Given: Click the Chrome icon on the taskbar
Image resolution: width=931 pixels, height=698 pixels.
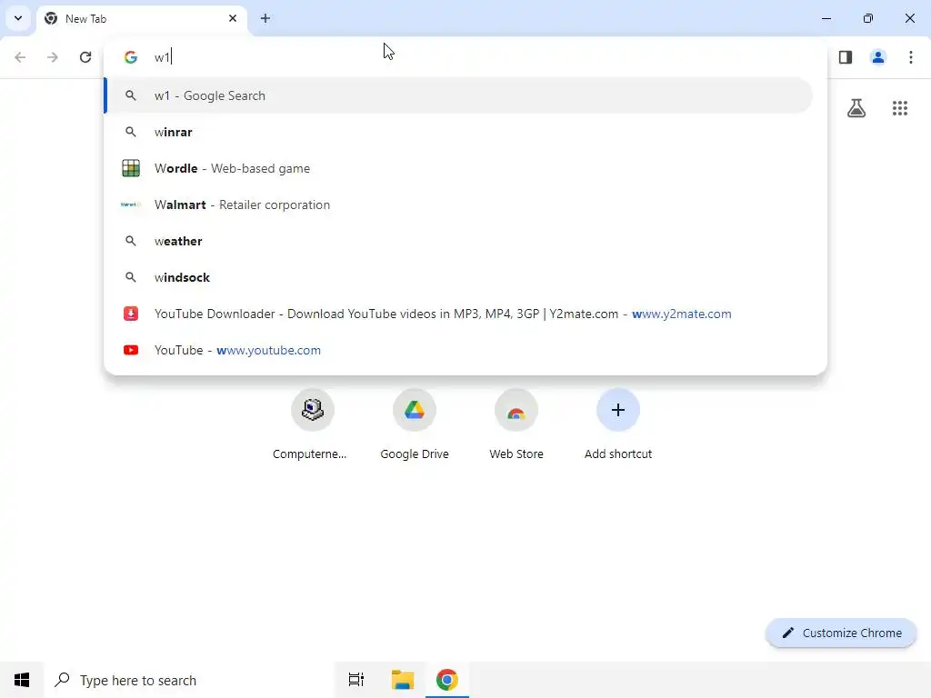Looking at the screenshot, I should [x=447, y=680].
